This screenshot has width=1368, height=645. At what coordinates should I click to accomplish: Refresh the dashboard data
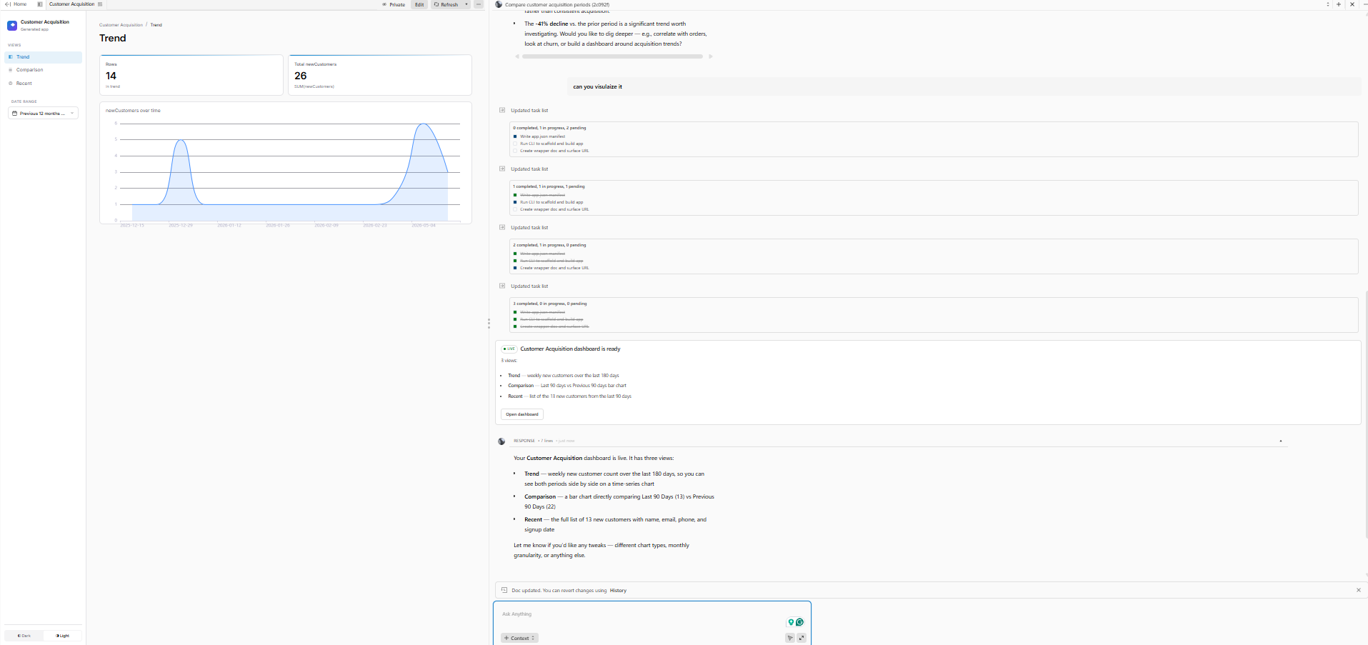coord(446,4)
